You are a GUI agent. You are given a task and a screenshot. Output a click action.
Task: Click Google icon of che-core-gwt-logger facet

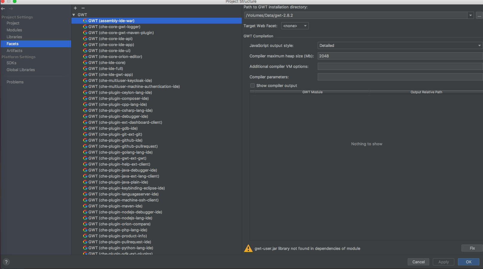pyautogui.click(x=85, y=27)
